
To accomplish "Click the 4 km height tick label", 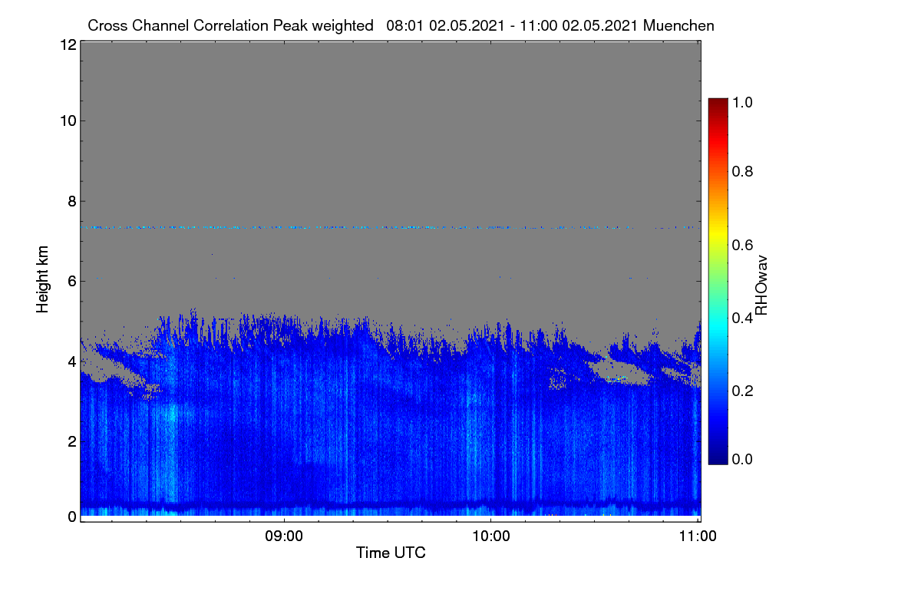I will pos(71,361).
